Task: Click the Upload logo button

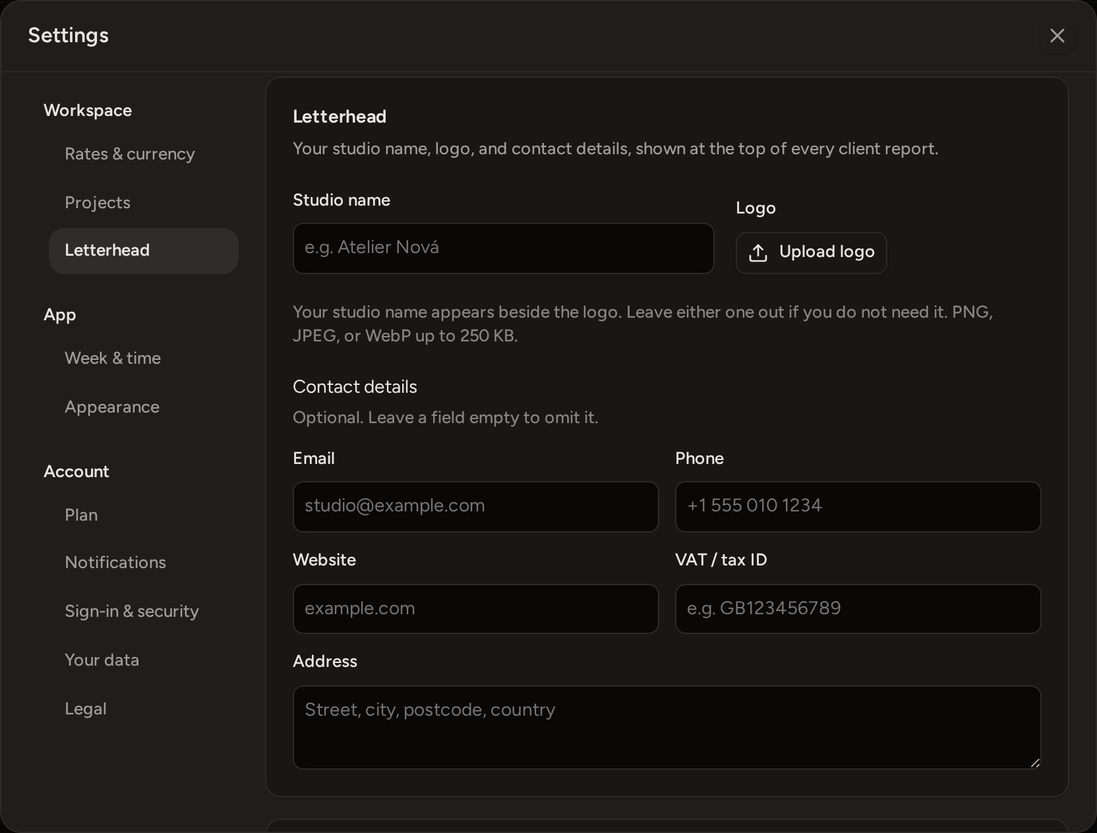Action: click(x=811, y=252)
